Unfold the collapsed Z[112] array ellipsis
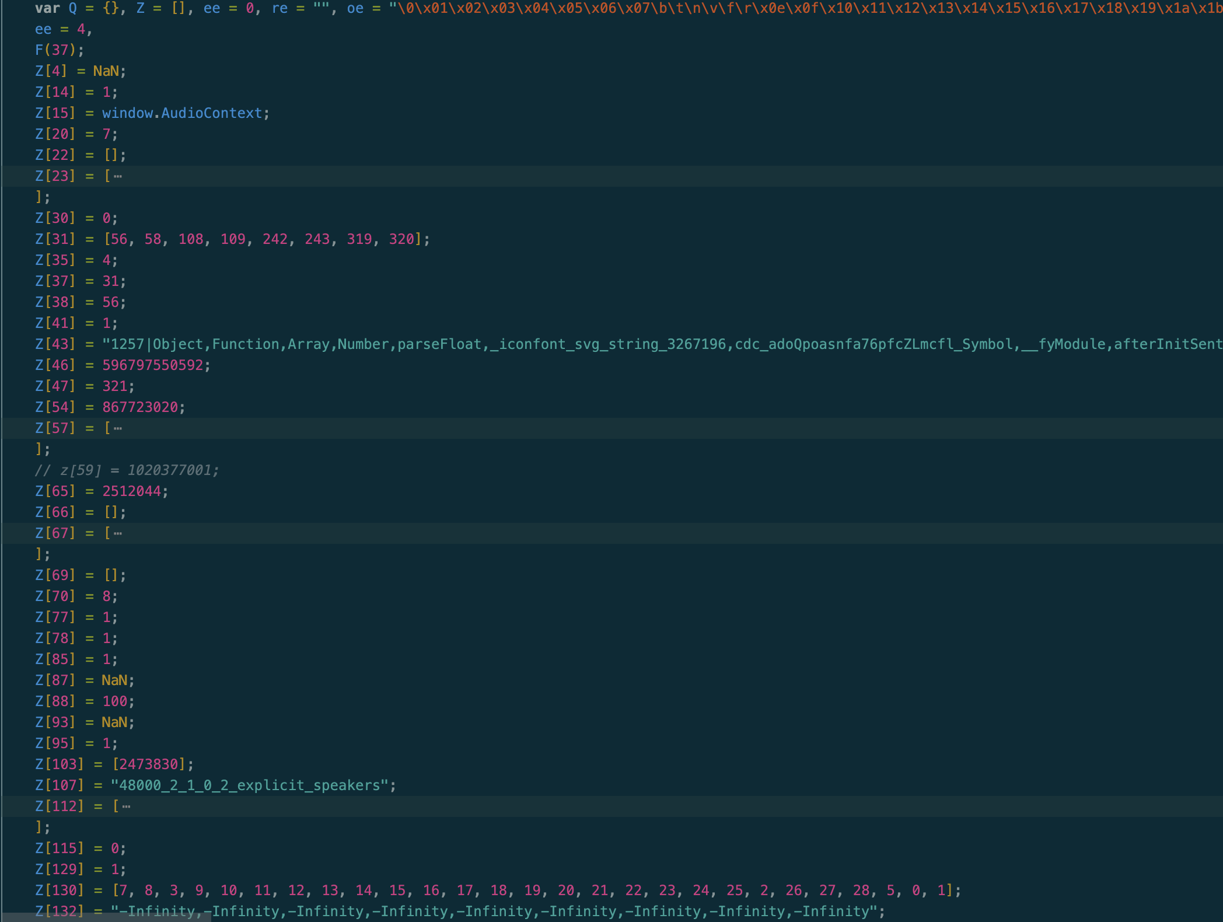1223x922 pixels. click(126, 806)
